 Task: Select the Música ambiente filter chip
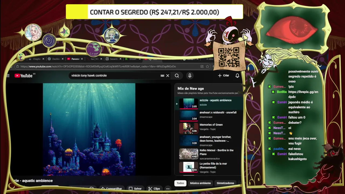pos(200,183)
